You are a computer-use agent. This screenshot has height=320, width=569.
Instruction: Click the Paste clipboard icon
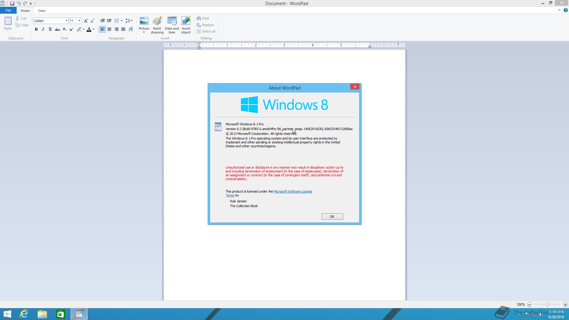8,21
